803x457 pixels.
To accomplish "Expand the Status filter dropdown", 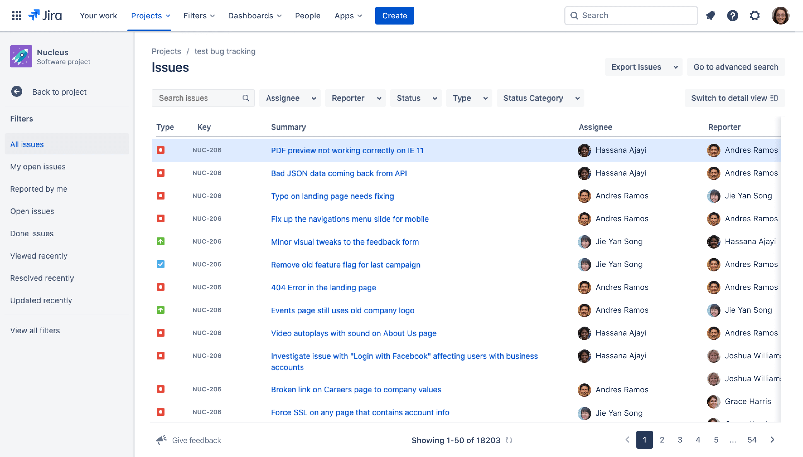I will [x=415, y=98].
